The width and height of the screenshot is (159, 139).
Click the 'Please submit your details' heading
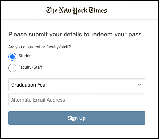(x=75, y=35)
